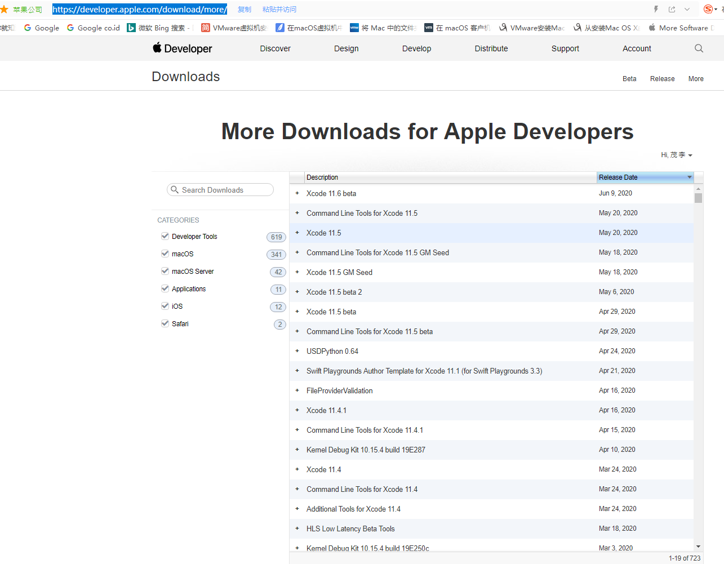Viewport: 724px width, 564px height.
Task: Select the 'Xcode 11.5 beta' row text
Action: [x=331, y=312]
